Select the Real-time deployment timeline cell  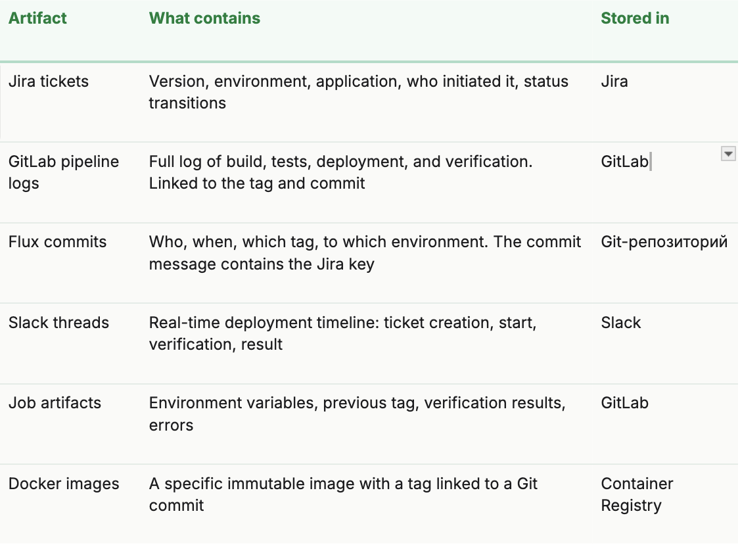point(342,333)
